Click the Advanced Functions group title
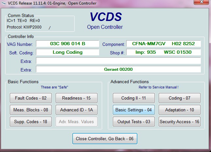This screenshot has height=152, width=211. [x=130, y=82]
